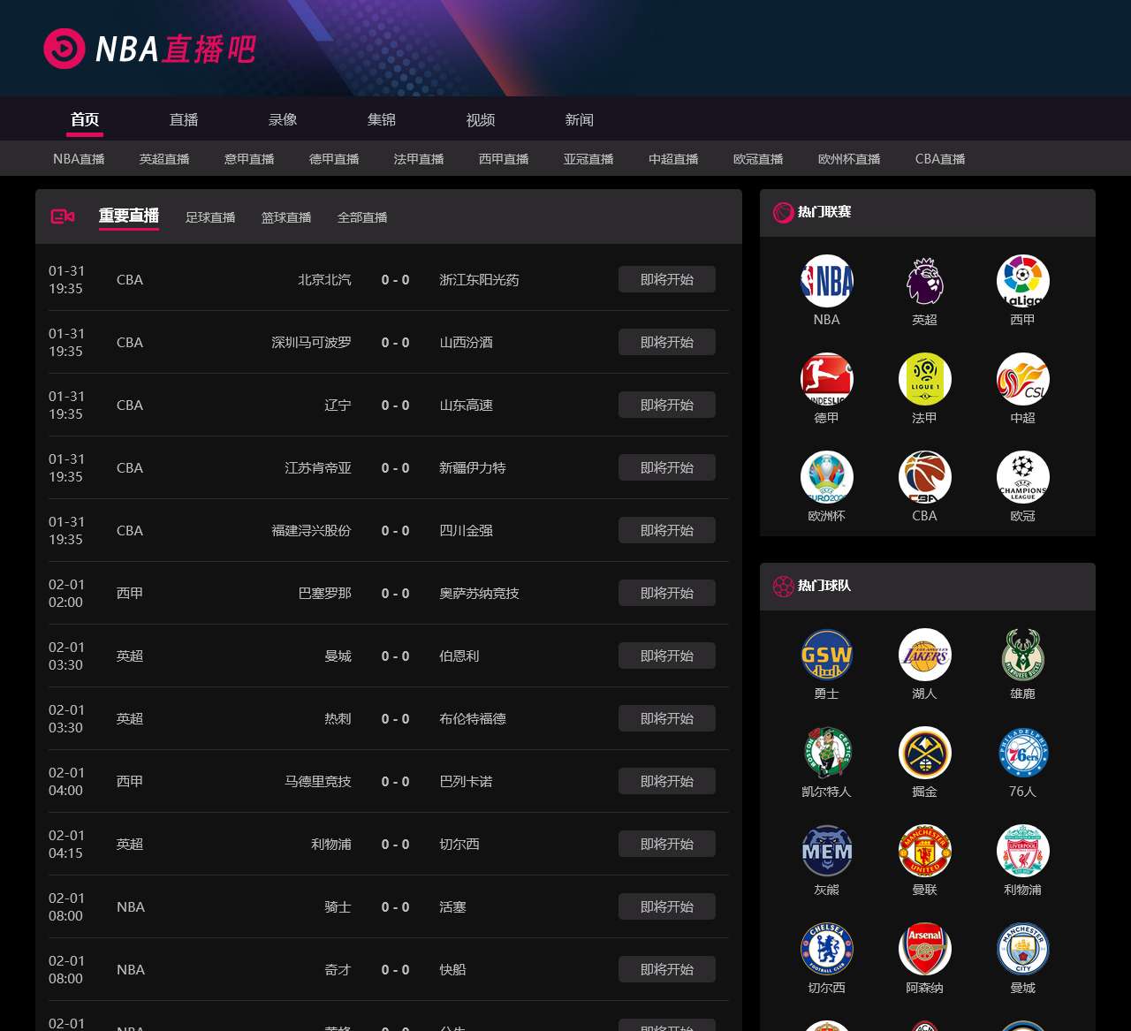This screenshot has height=1031, width=1131.
Task: Open the 录像 menu item
Action: [x=282, y=119]
